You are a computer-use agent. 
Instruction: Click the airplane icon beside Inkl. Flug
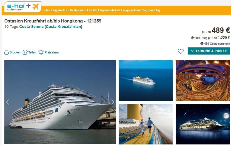(193, 38)
